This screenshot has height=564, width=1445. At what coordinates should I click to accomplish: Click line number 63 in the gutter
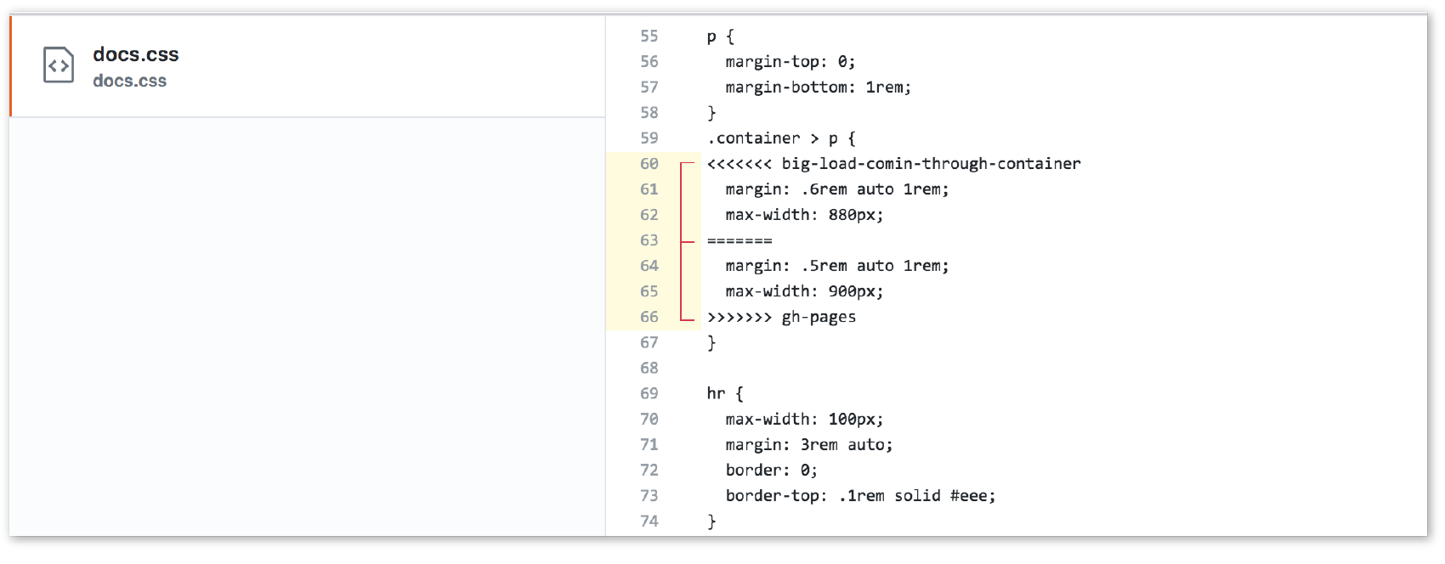coord(649,240)
